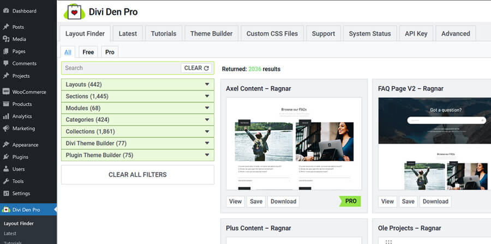Open the Advanced tab
This screenshot has height=244, width=491.
click(456, 34)
